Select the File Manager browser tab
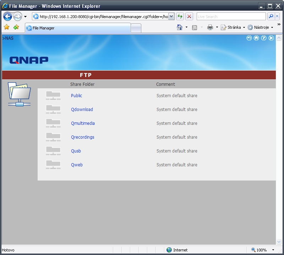This screenshot has height=255, width=284. (x=78, y=28)
